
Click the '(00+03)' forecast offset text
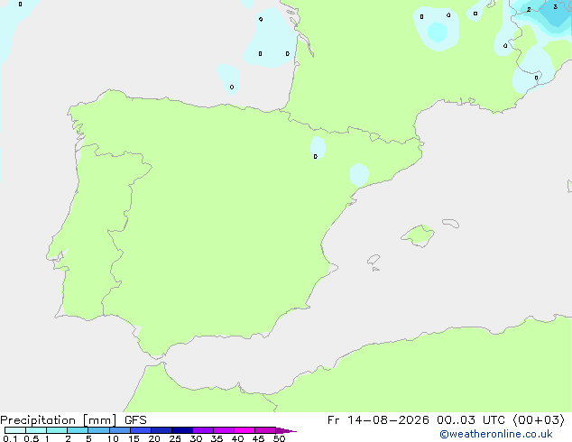pyautogui.click(x=539, y=420)
